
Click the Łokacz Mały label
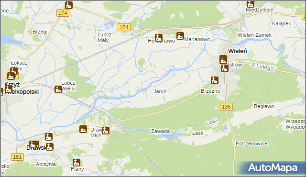pyautogui.click(x=19, y=66)
